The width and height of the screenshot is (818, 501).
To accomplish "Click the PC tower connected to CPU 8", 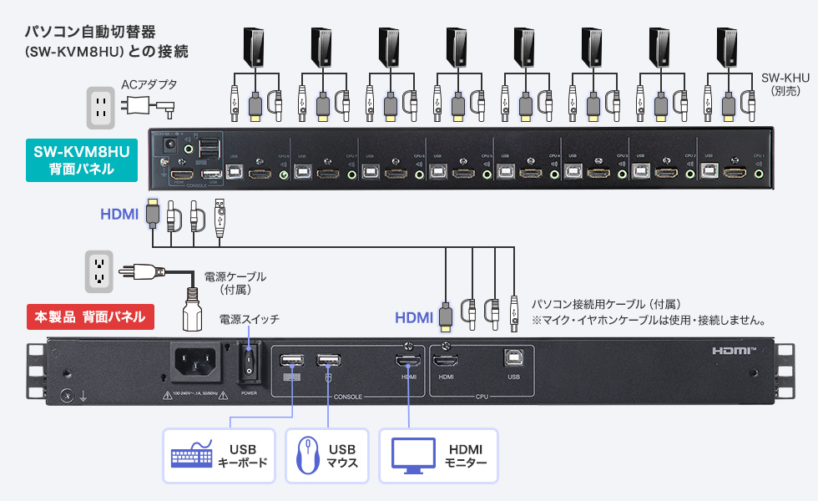I will click(x=254, y=48).
